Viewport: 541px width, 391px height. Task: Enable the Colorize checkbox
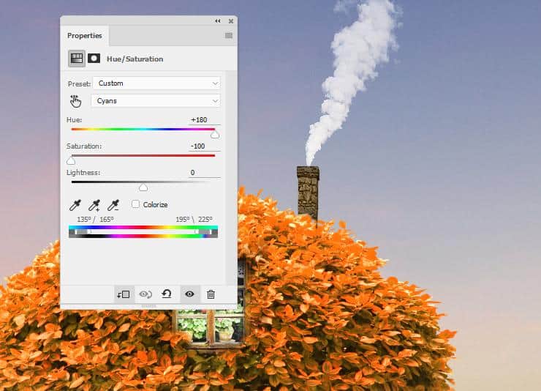(x=135, y=204)
